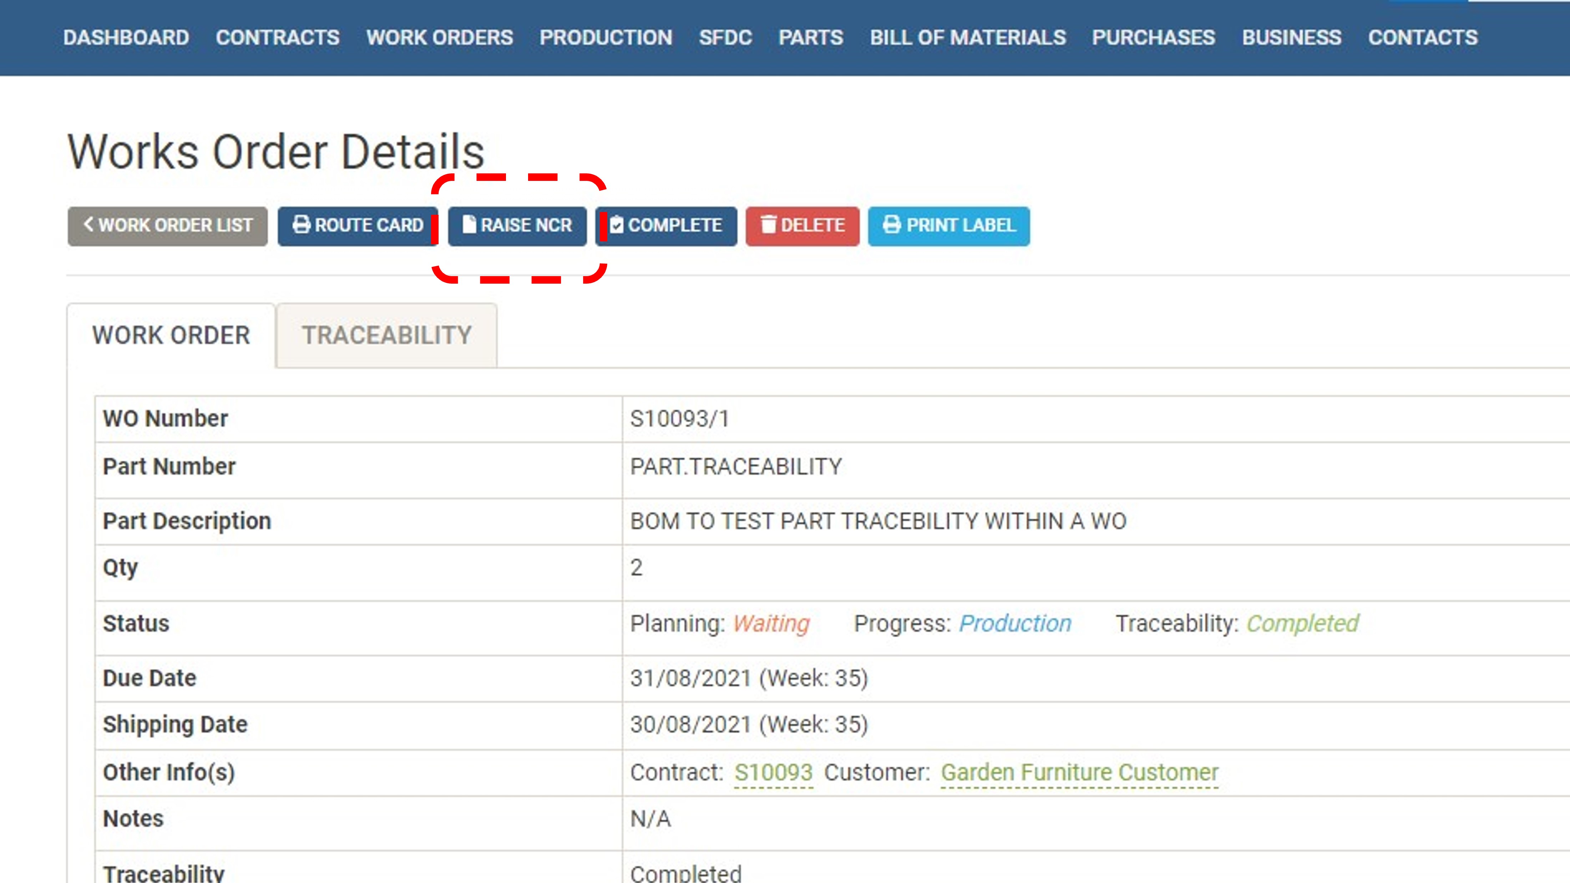Select the Work Order tab

pos(171,335)
